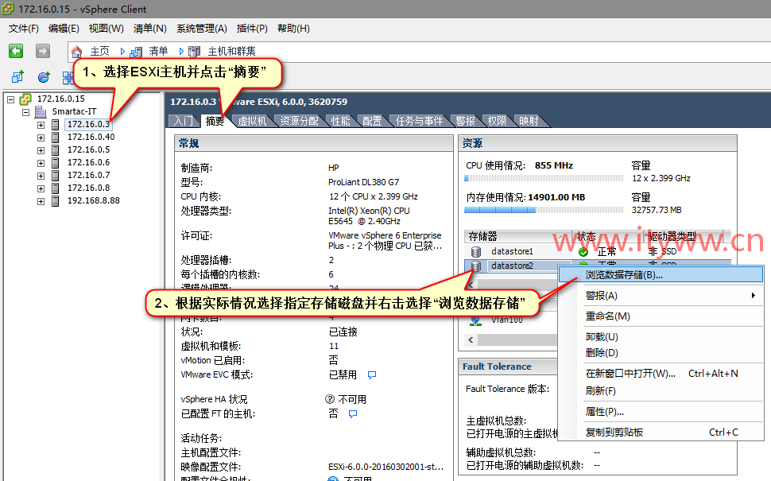Screen dimensions: 771x481
Task: Click the 内存使用情况 memory usage bar
Action: coord(544,210)
